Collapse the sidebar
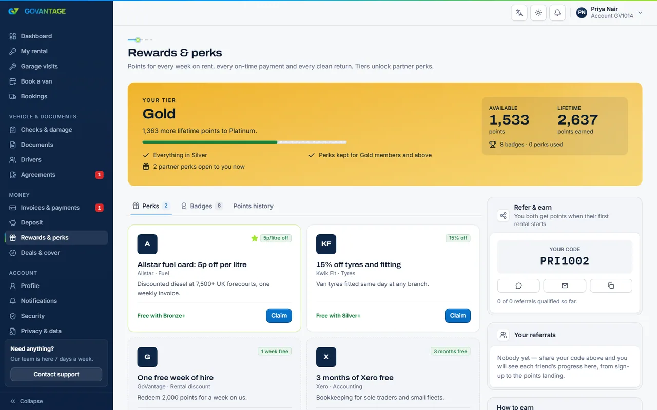Image resolution: width=657 pixels, height=410 pixels. click(x=26, y=401)
